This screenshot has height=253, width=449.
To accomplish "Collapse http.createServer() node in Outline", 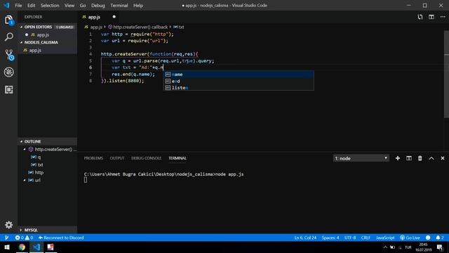I will (x=25, y=149).
